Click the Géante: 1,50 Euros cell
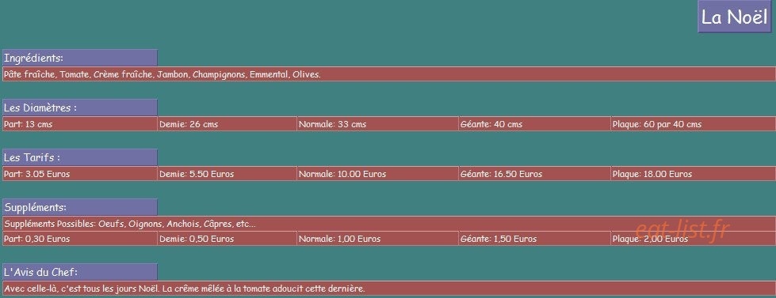This screenshot has width=776, height=298. tap(535, 239)
